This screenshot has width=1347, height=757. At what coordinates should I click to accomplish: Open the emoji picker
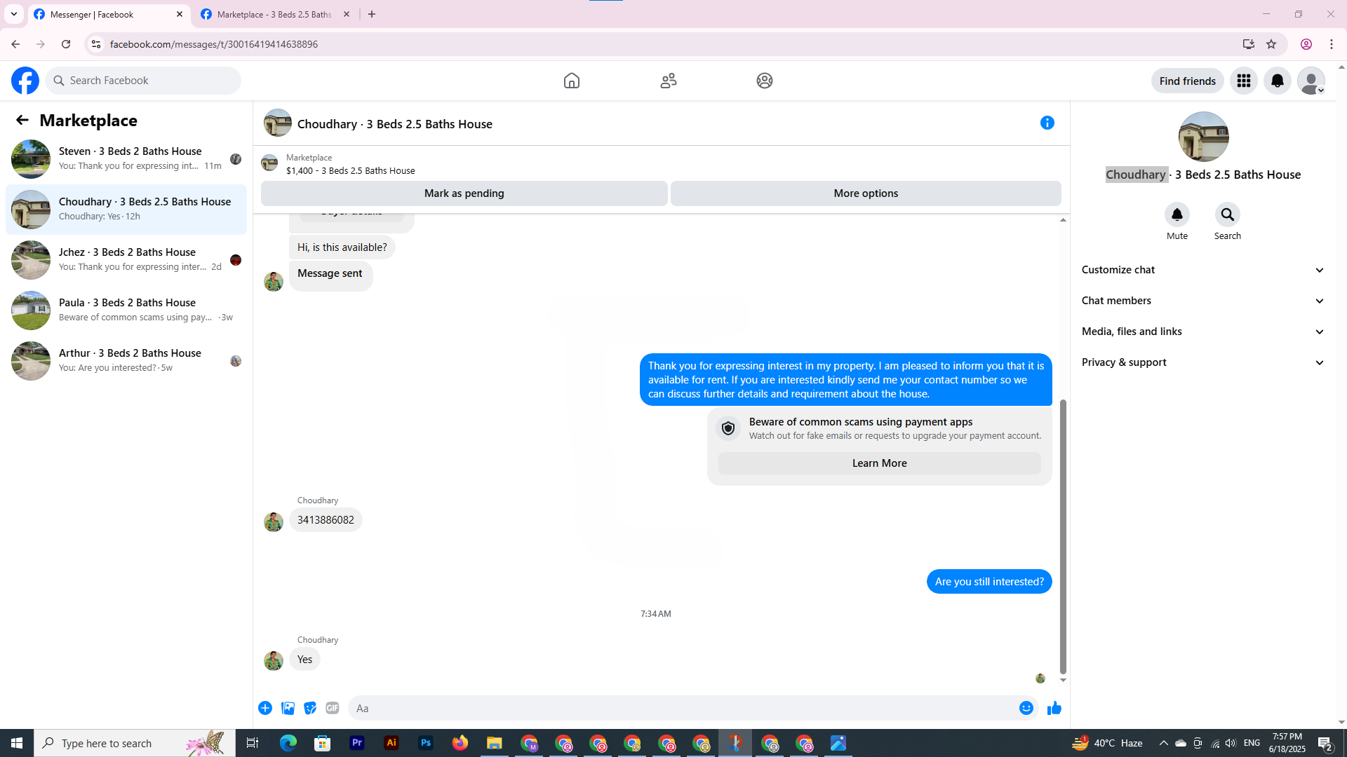(x=1026, y=708)
